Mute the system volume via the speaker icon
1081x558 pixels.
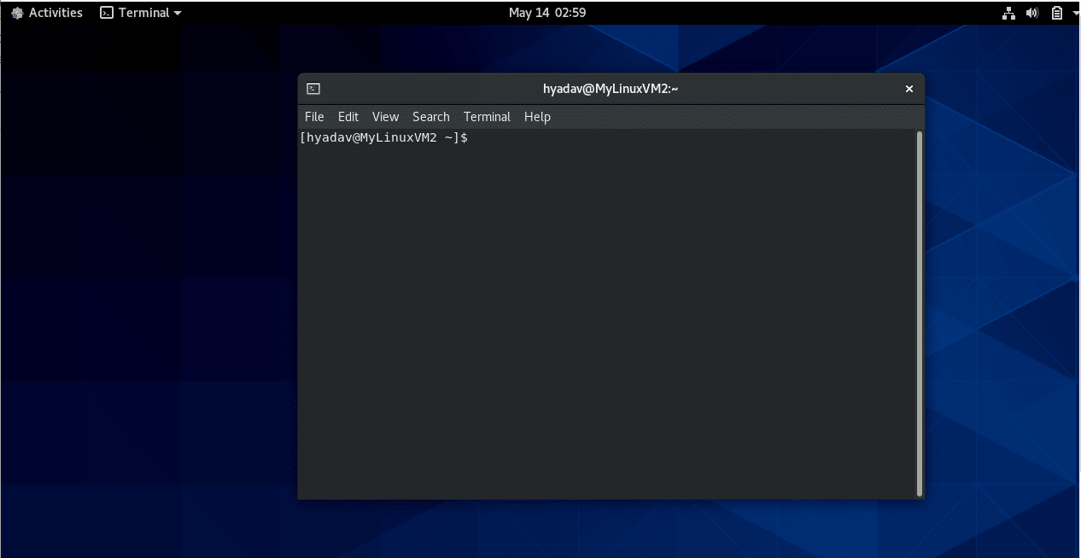1031,12
